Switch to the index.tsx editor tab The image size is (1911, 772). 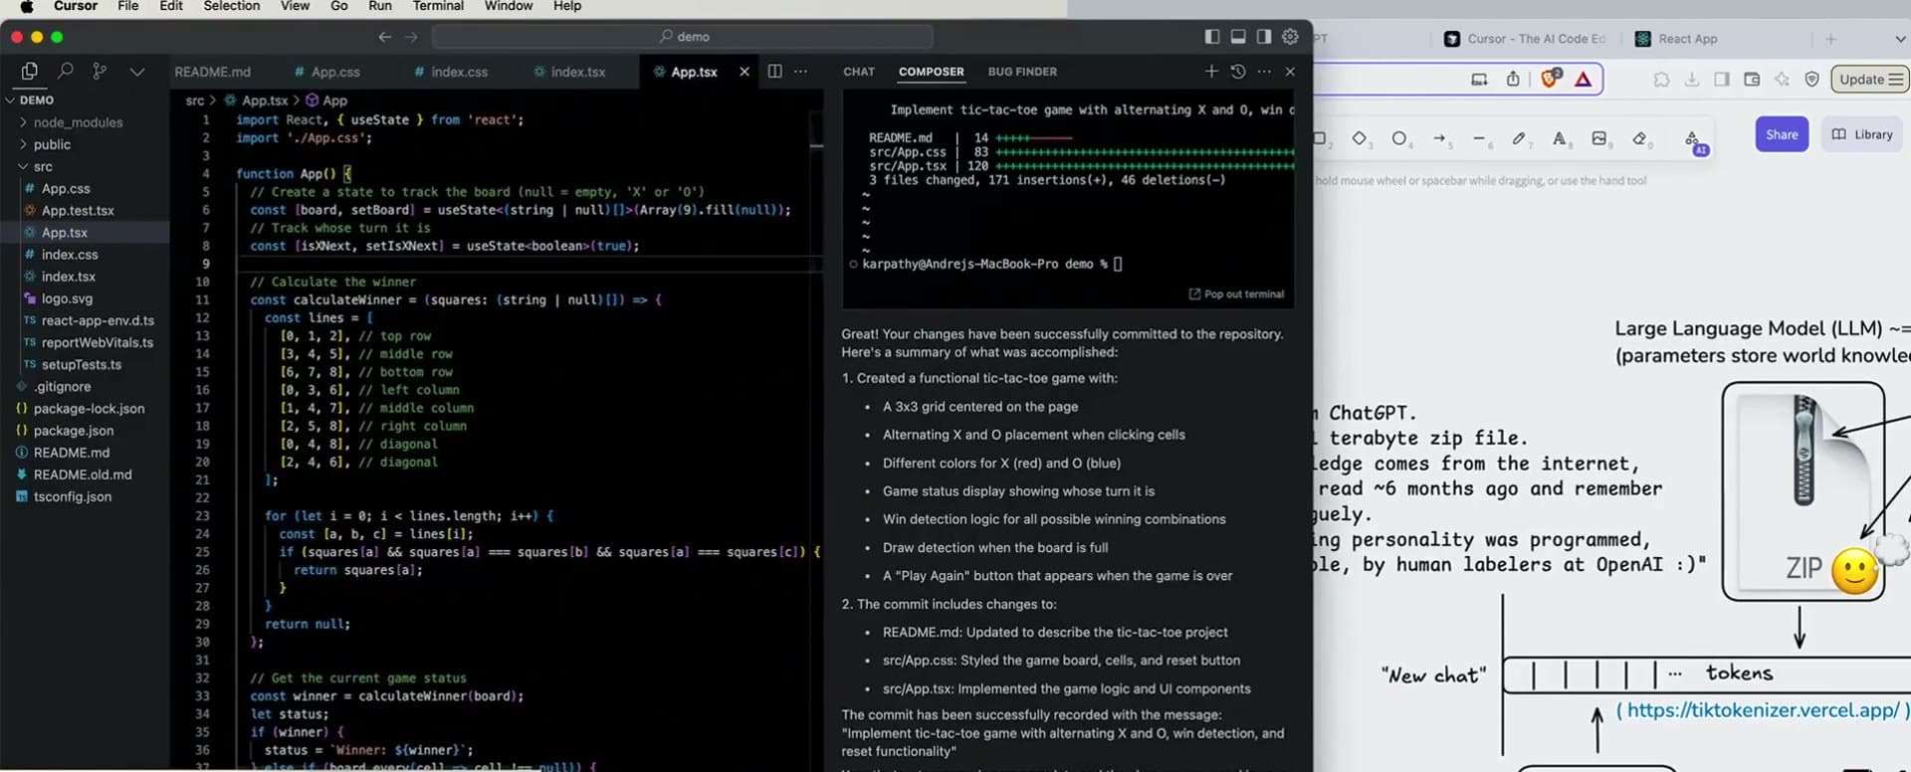[570, 72]
